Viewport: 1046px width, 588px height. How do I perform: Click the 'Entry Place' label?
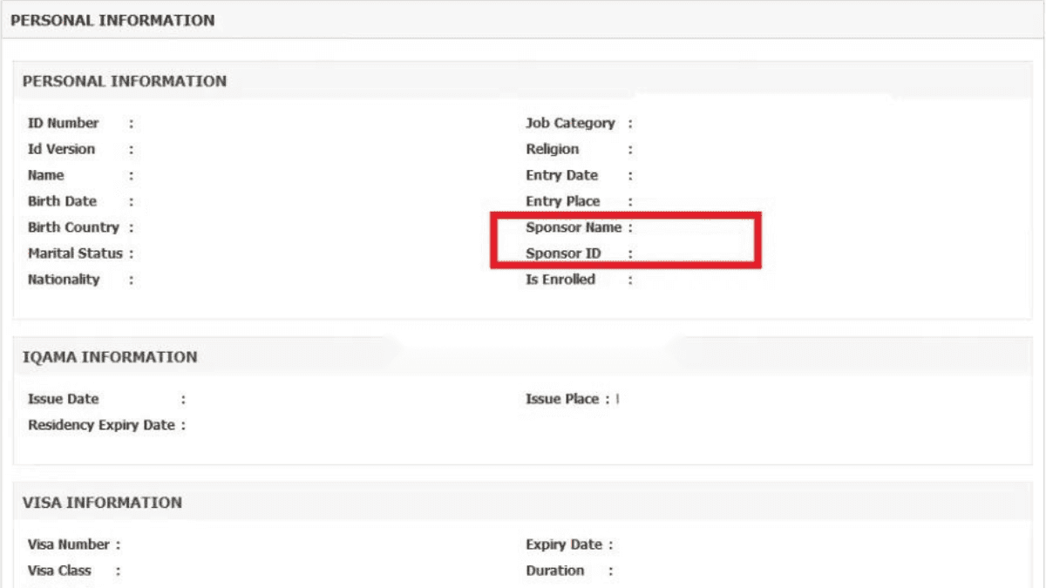tap(563, 201)
